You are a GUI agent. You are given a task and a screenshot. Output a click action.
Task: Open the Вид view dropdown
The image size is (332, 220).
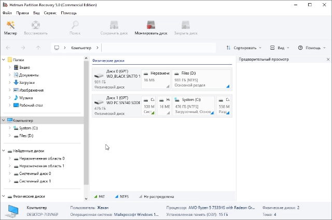pos(280,48)
